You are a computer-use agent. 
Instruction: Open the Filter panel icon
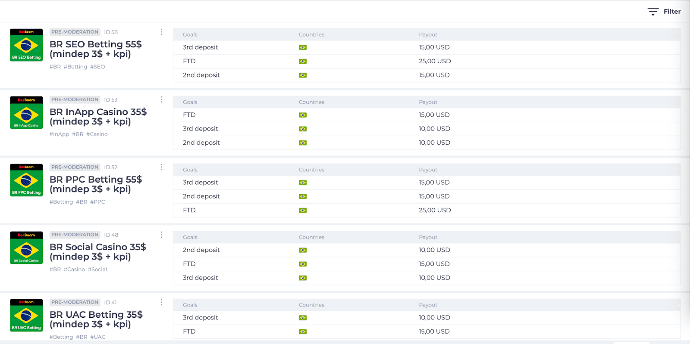pos(653,12)
